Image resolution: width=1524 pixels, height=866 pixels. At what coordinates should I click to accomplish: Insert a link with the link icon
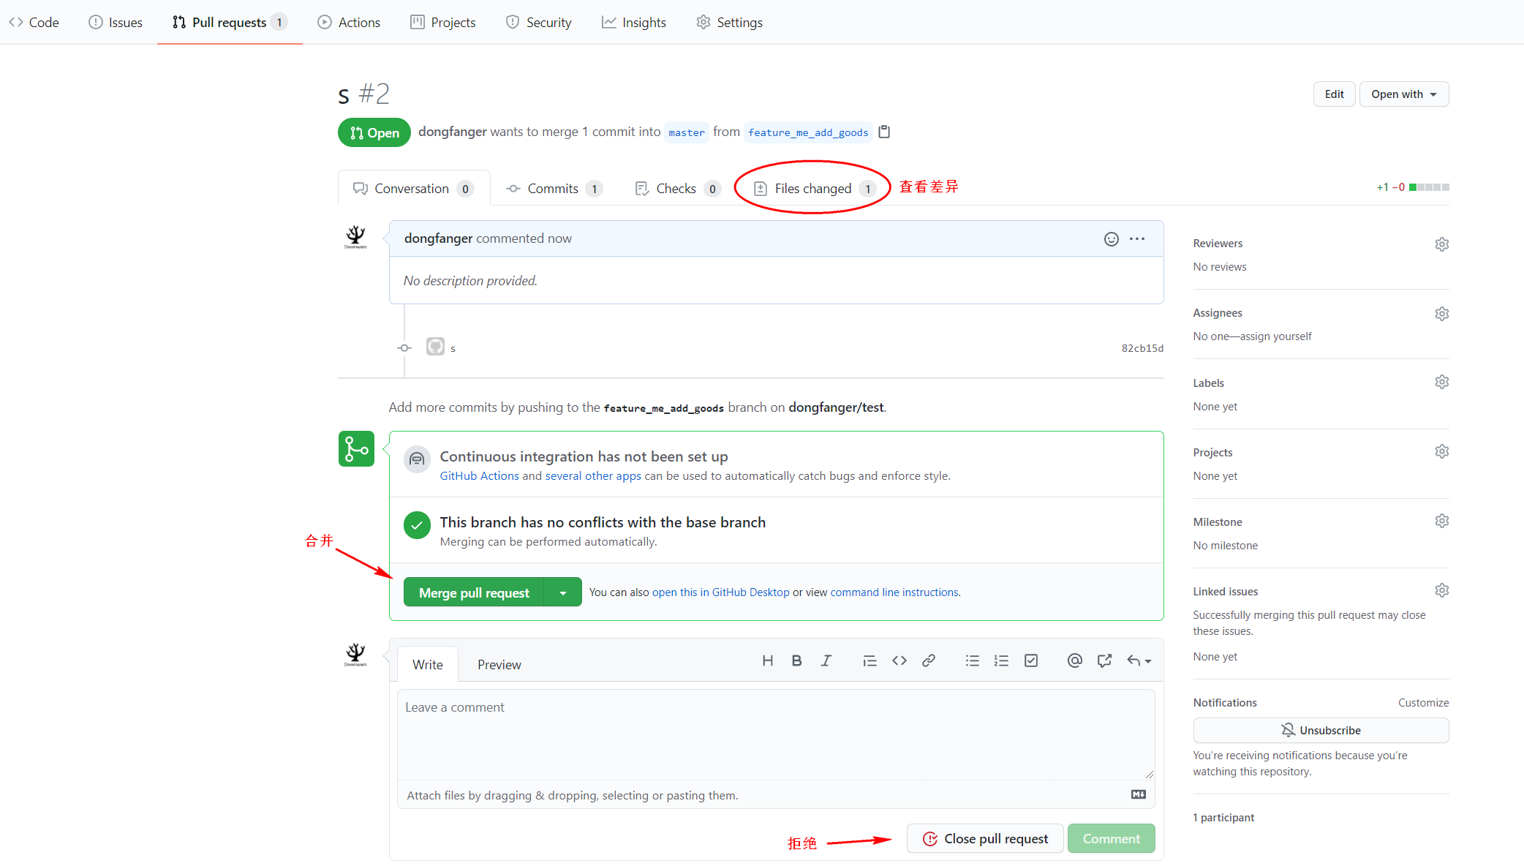(929, 660)
